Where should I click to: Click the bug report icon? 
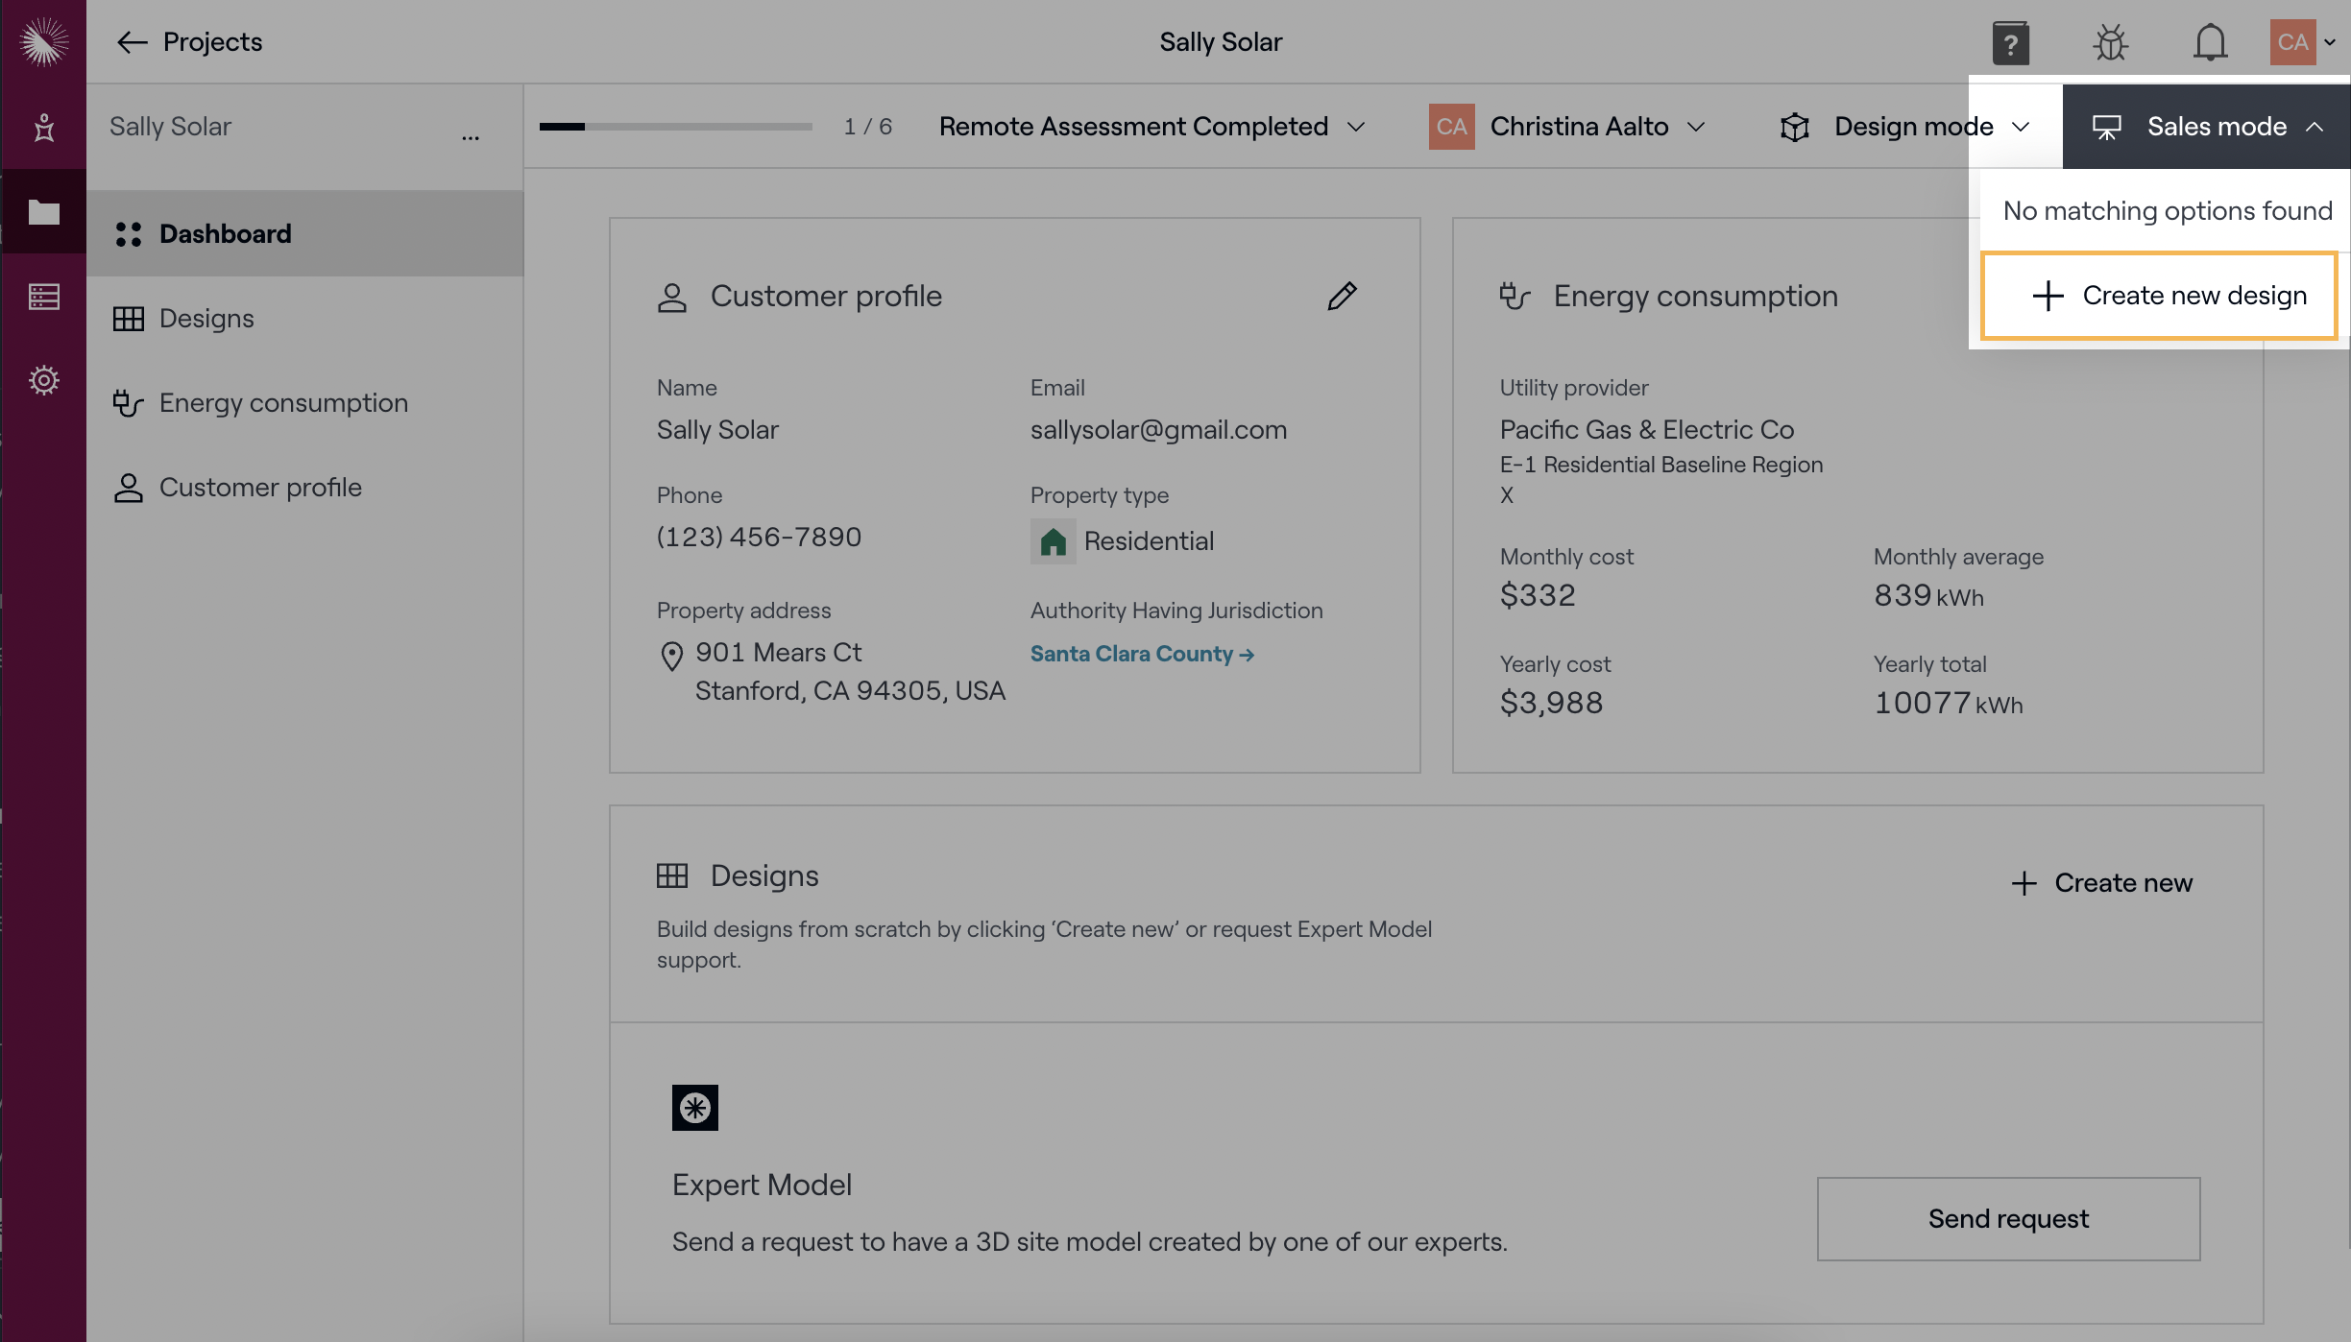click(x=2110, y=43)
